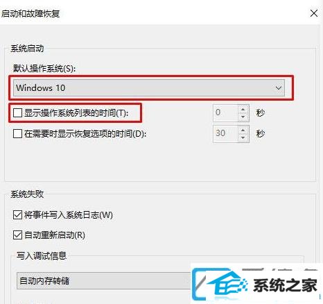Click the OS list time field showing 0

tap(226, 113)
